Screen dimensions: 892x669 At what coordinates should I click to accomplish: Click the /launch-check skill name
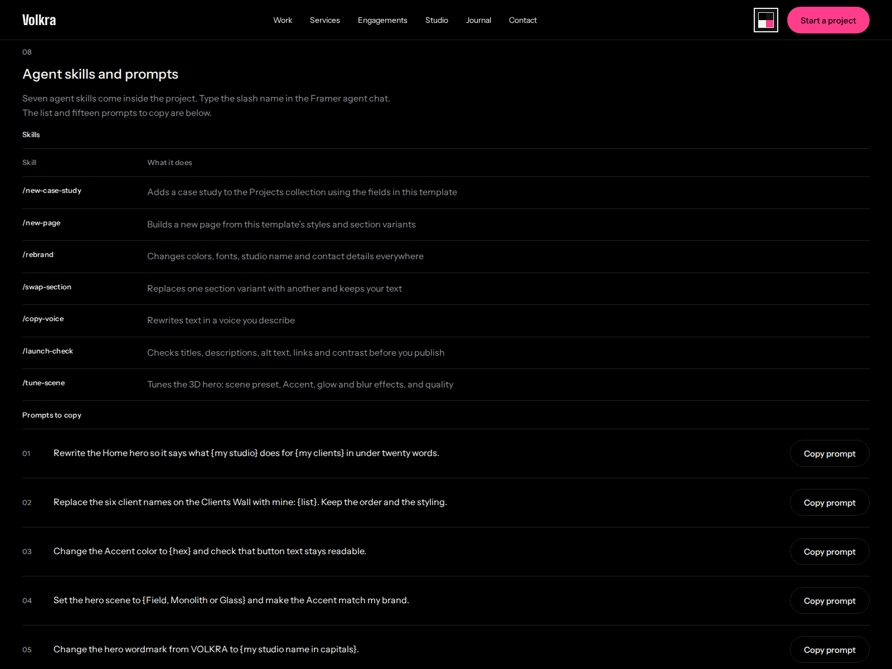point(48,351)
